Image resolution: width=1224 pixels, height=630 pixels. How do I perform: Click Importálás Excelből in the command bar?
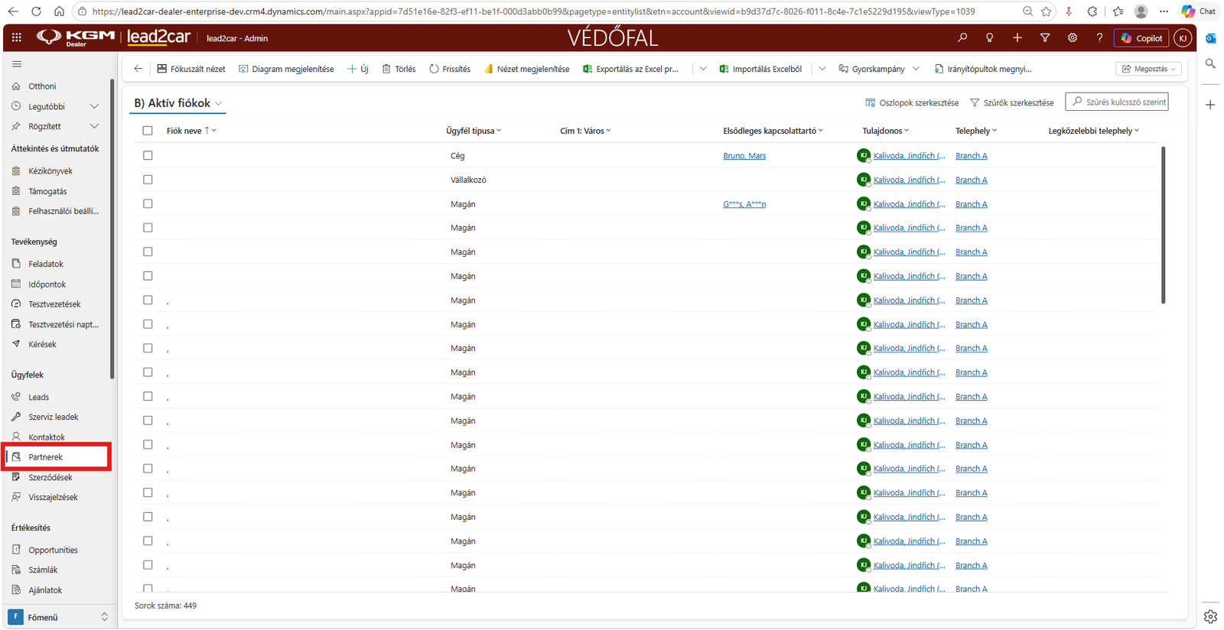tap(760, 69)
